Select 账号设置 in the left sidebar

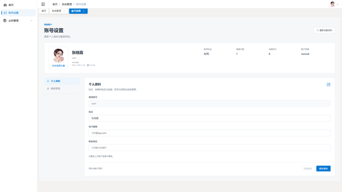[18, 13]
